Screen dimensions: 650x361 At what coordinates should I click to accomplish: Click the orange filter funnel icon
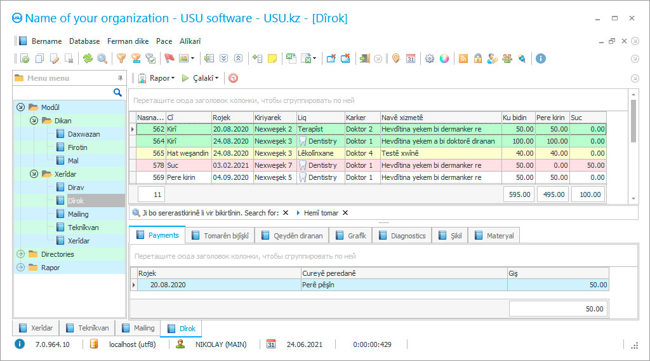121,58
